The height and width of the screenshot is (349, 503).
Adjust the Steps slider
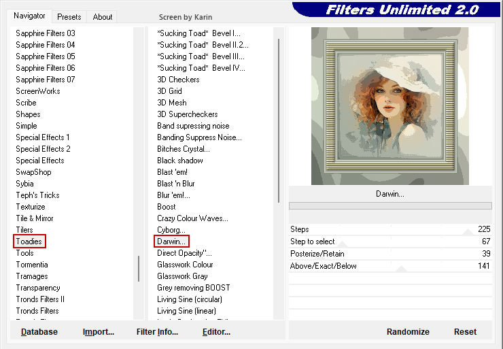tap(389, 230)
